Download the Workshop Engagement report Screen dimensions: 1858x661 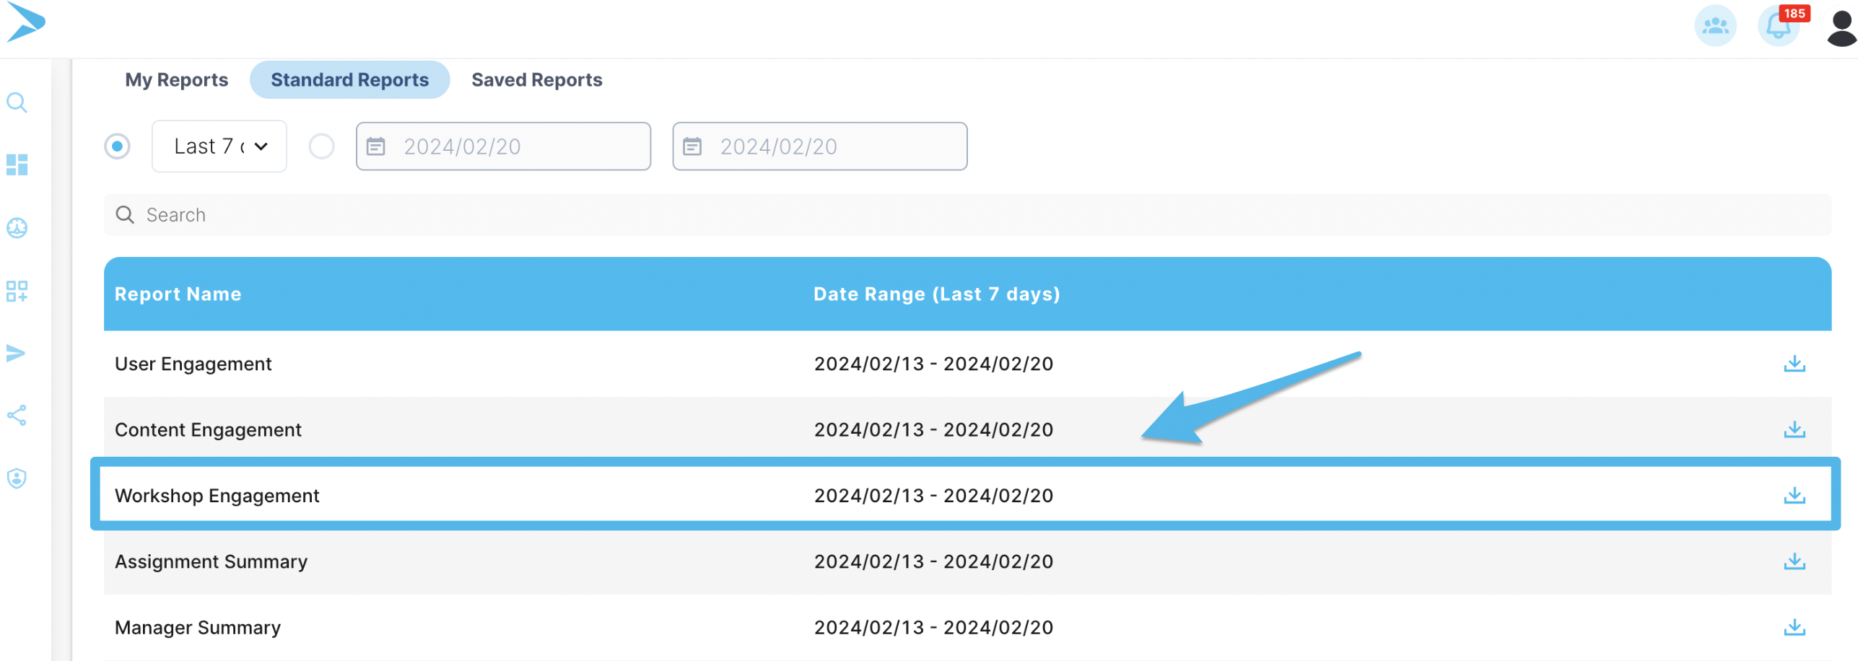coord(1794,496)
